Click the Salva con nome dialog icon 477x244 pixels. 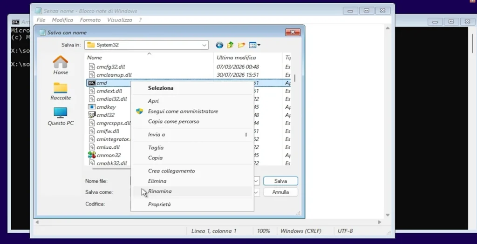pyautogui.click(x=42, y=33)
